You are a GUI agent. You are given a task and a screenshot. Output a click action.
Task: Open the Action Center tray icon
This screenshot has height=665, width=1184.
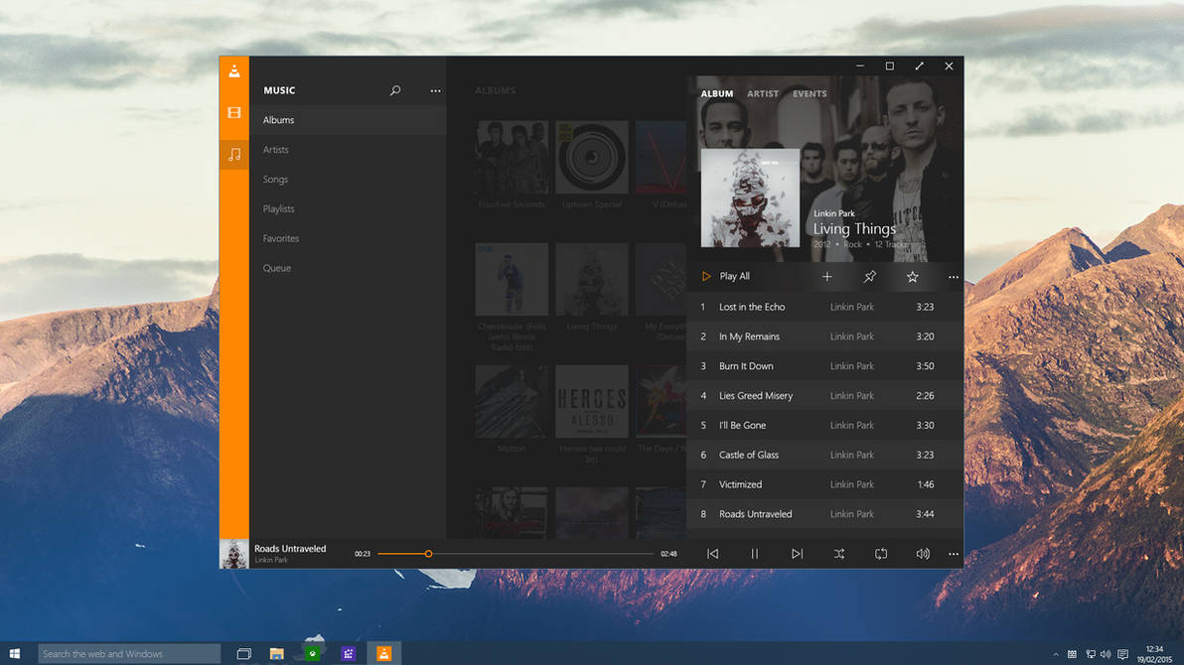pos(1122,654)
